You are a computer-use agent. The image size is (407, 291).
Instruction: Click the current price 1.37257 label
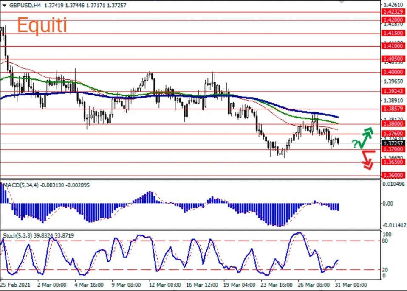(393, 143)
